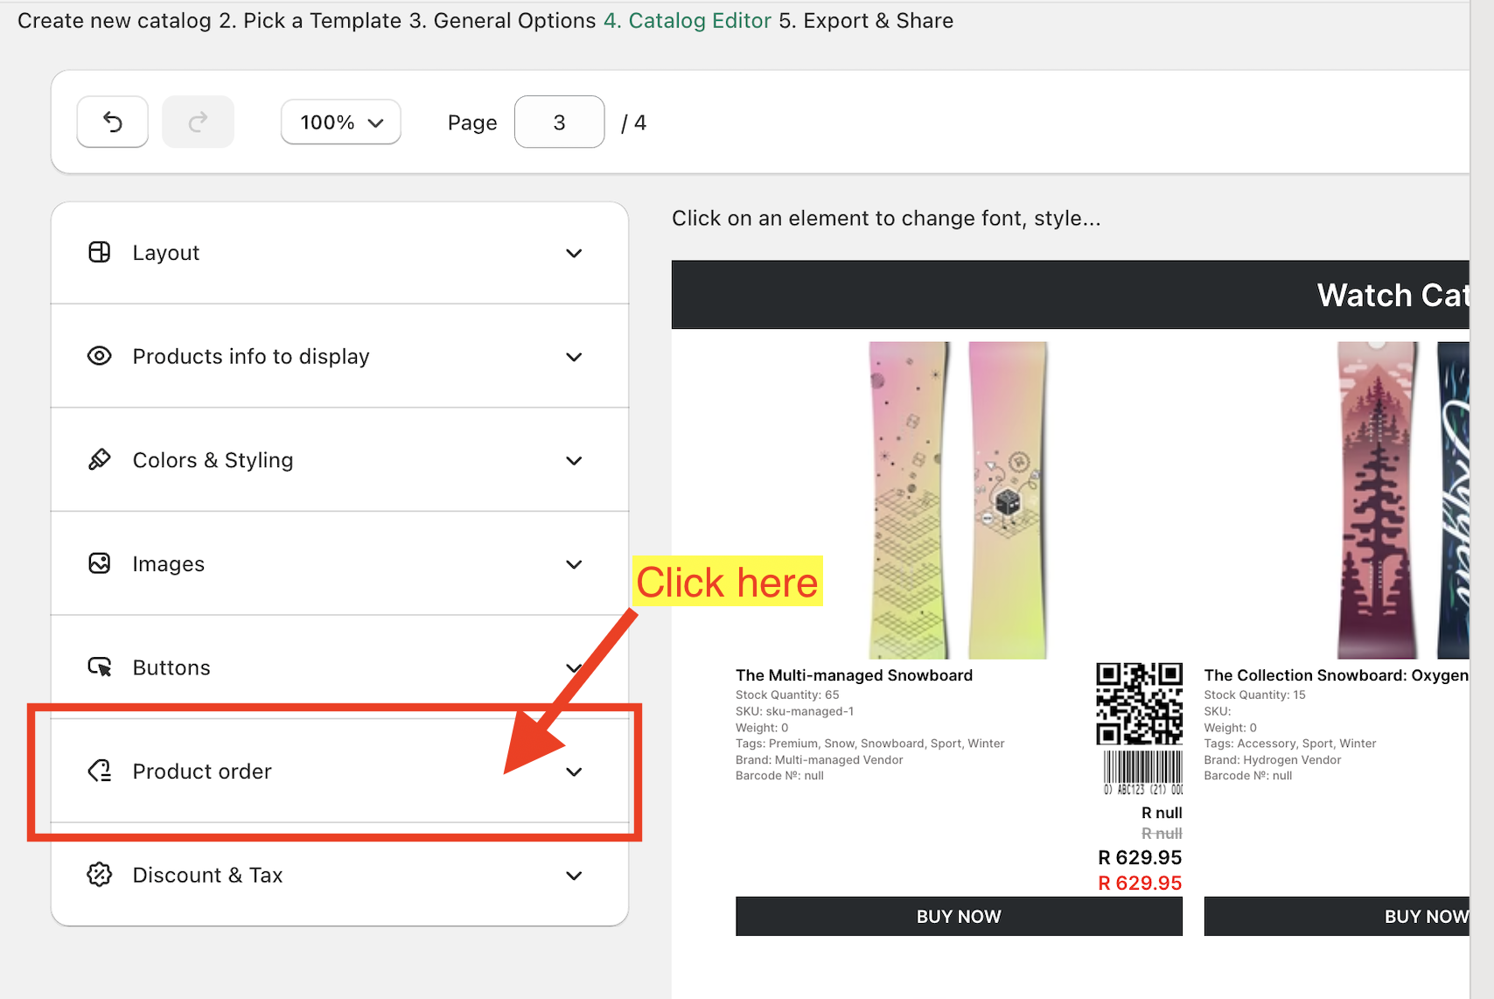Image resolution: width=1494 pixels, height=999 pixels.
Task: Expand the Discount & Tax chevron
Action: click(574, 876)
